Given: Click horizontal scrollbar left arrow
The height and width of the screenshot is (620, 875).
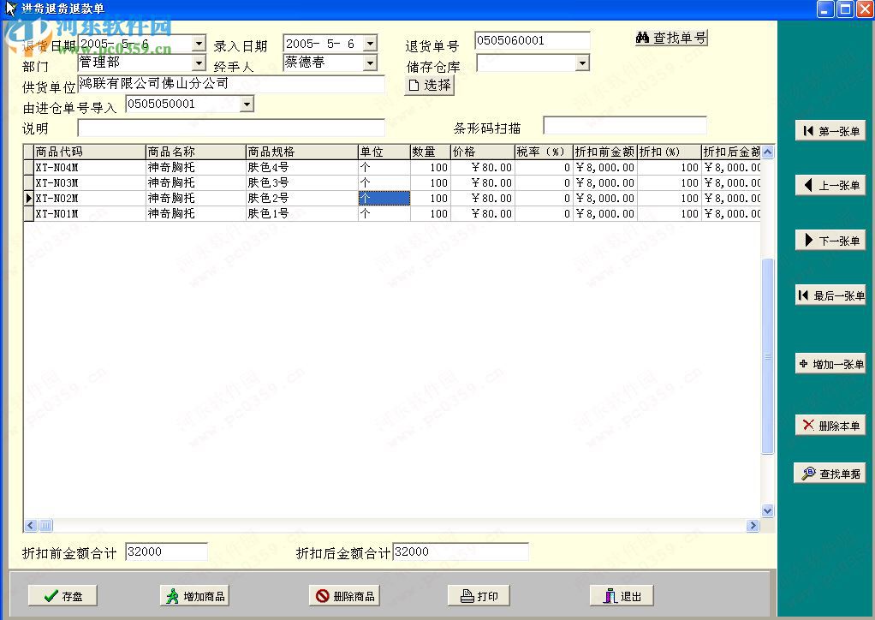Looking at the screenshot, I should [31, 525].
